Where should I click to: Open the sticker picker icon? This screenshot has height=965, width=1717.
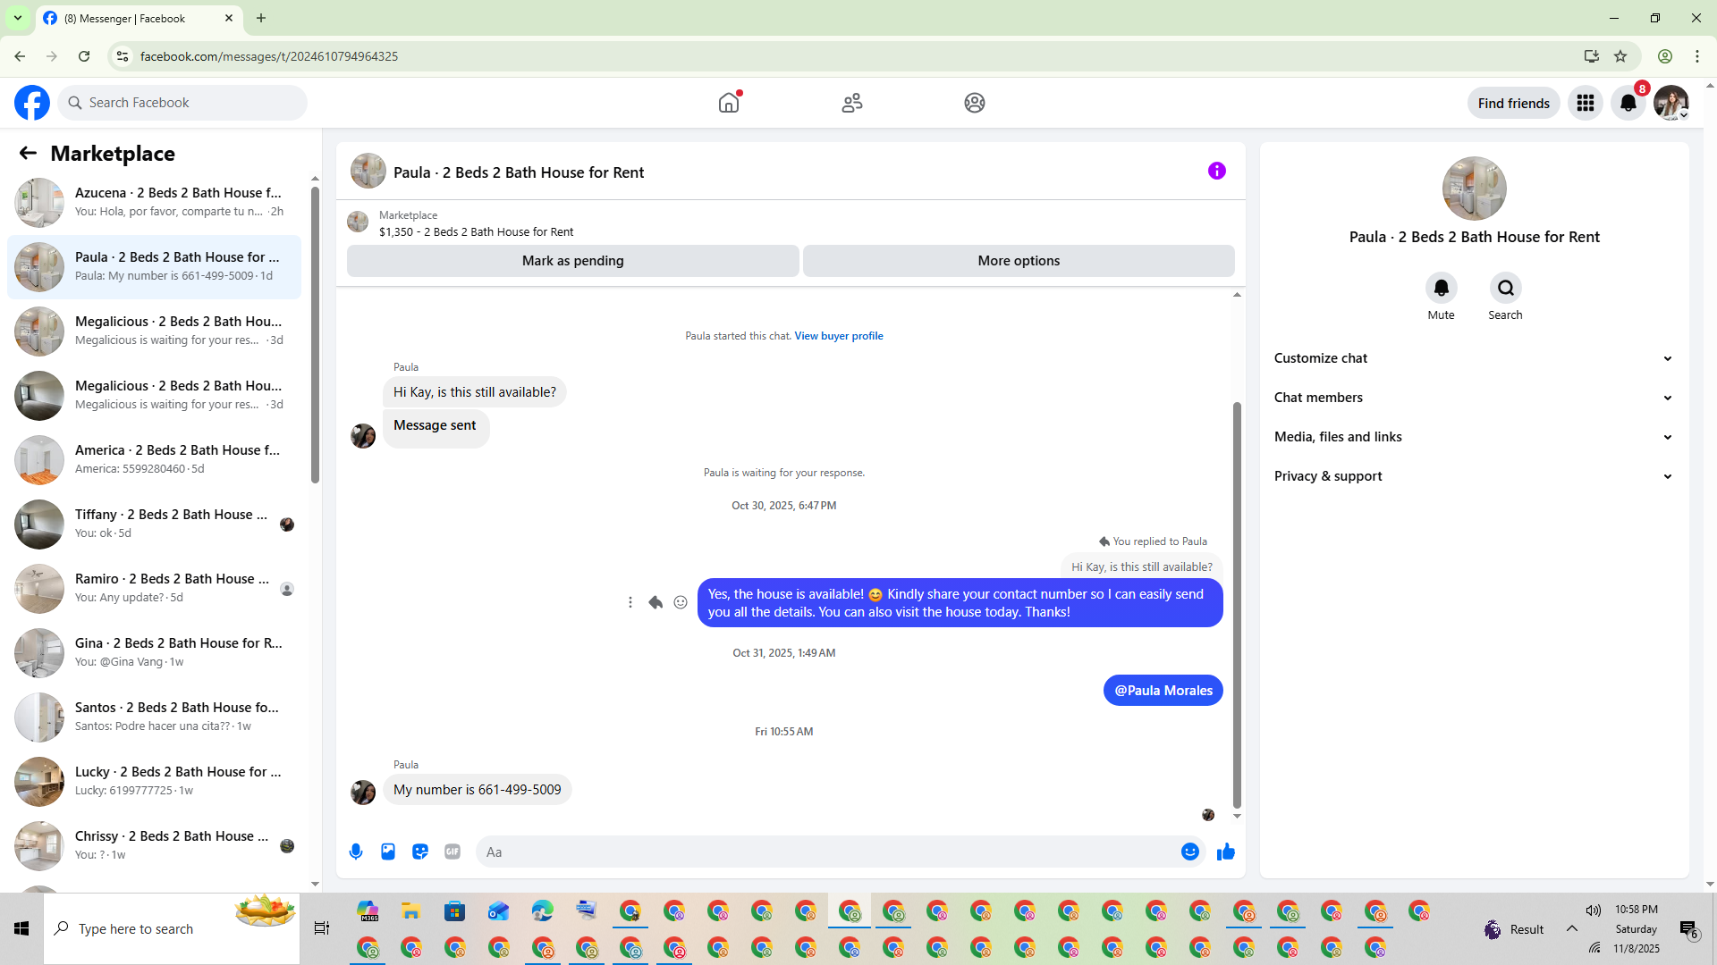420,852
